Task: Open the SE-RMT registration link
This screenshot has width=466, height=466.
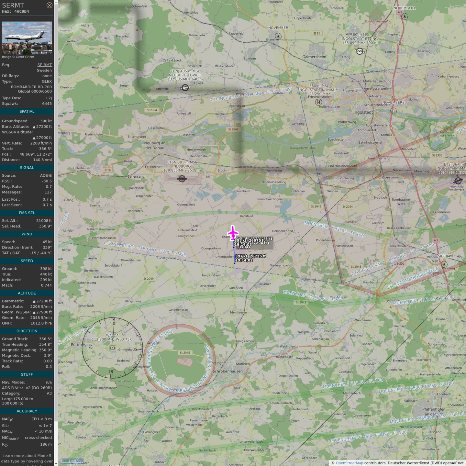Action: (44, 65)
